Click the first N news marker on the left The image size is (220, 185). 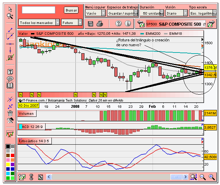point(21,95)
